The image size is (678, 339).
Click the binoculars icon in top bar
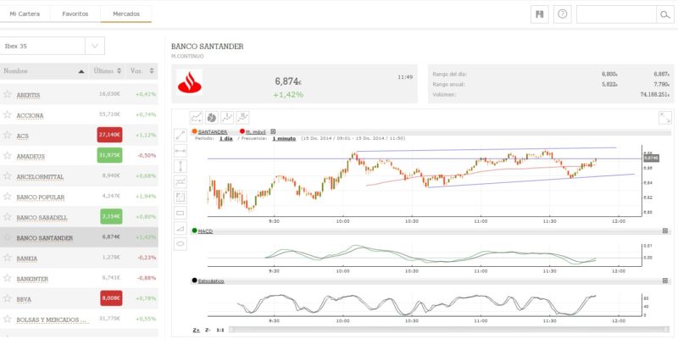[540, 14]
